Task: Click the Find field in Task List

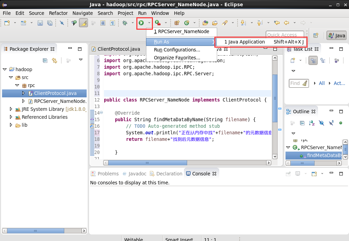Action: click(x=299, y=83)
